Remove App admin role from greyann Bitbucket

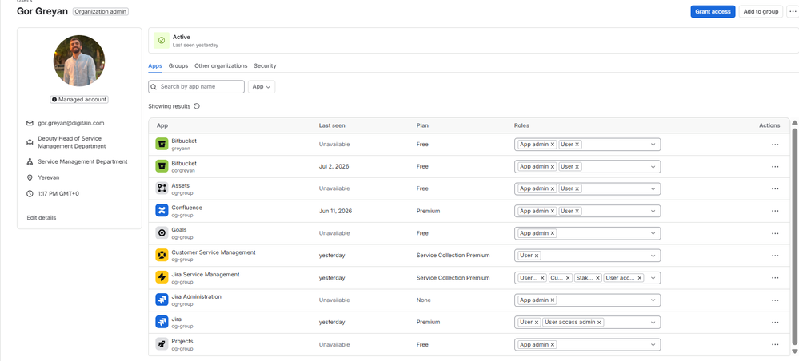click(553, 145)
